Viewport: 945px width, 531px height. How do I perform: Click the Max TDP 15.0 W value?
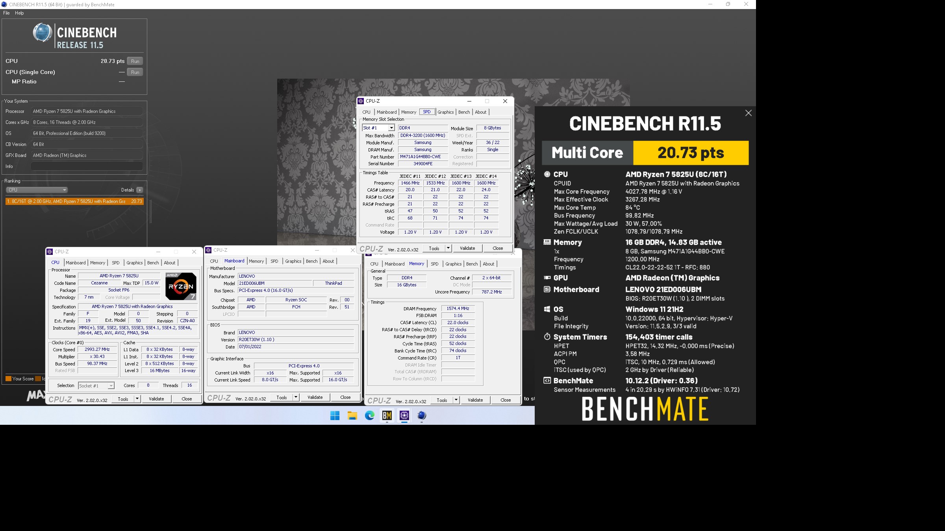[x=151, y=283]
